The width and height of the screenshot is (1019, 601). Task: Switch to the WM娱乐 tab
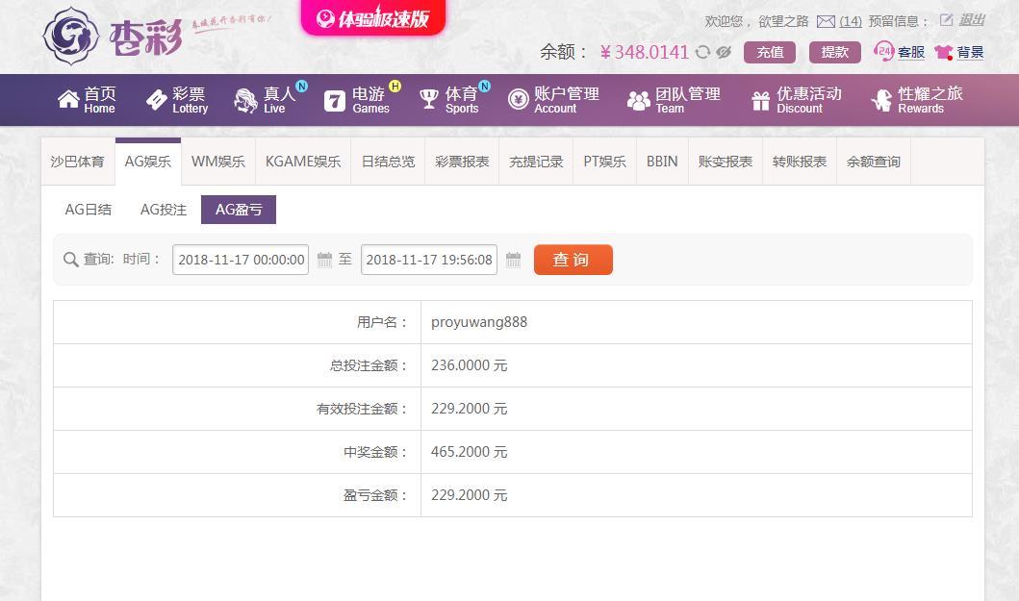click(218, 162)
